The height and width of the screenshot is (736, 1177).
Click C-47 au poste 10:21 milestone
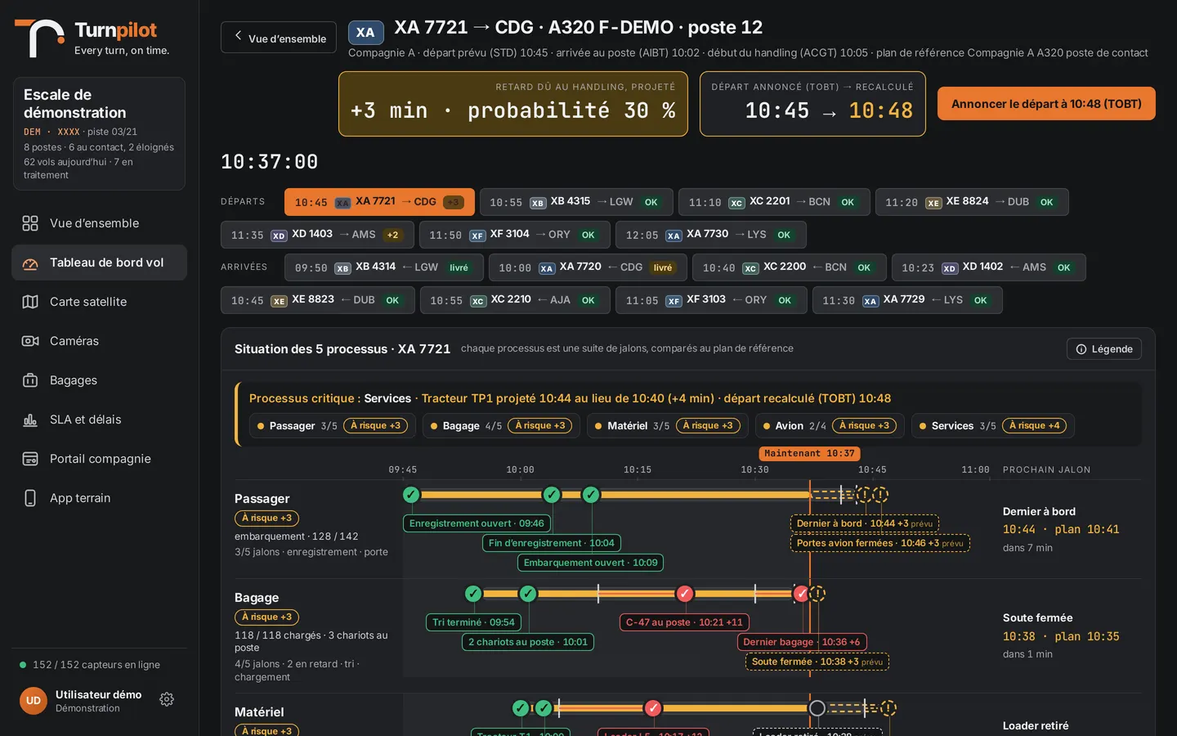[684, 622]
